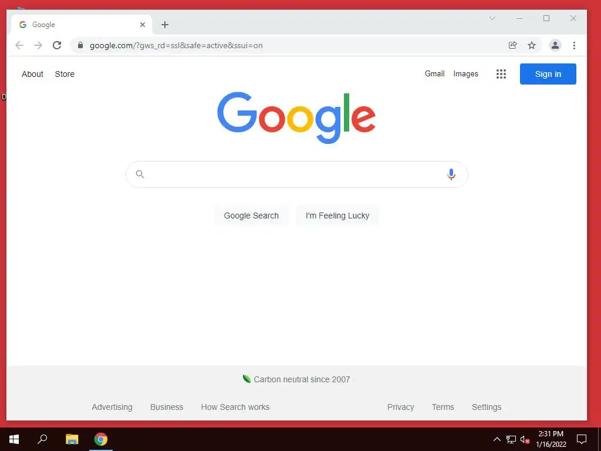Reload the page with the refresh icon
601x451 pixels.
pos(57,45)
